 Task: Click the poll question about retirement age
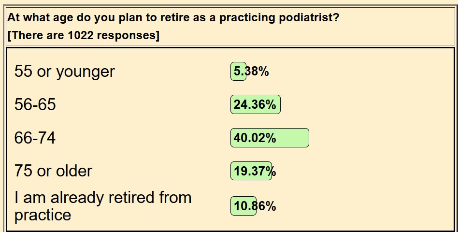(173, 18)
